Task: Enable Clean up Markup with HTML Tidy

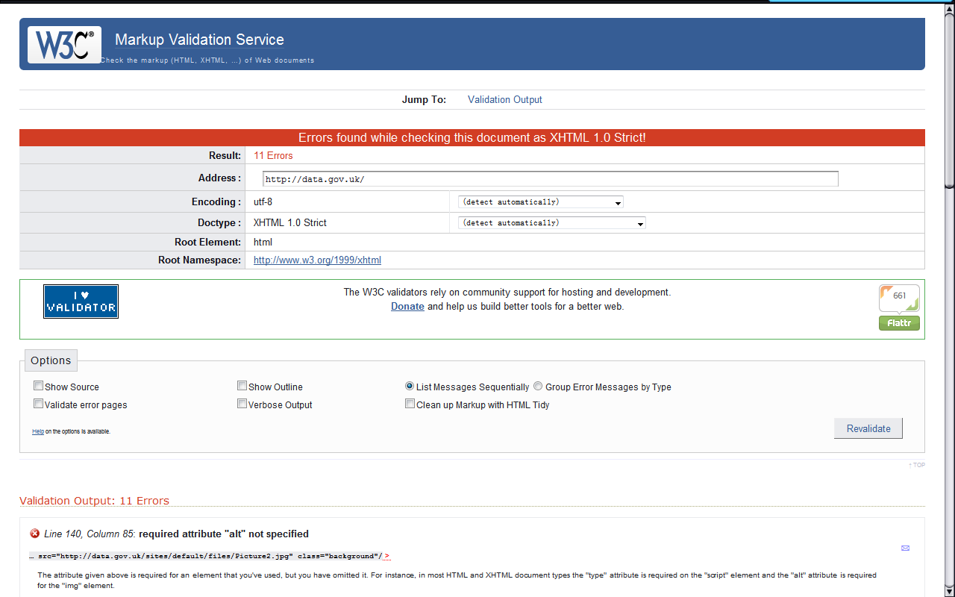Action: (x=410, y=404)
